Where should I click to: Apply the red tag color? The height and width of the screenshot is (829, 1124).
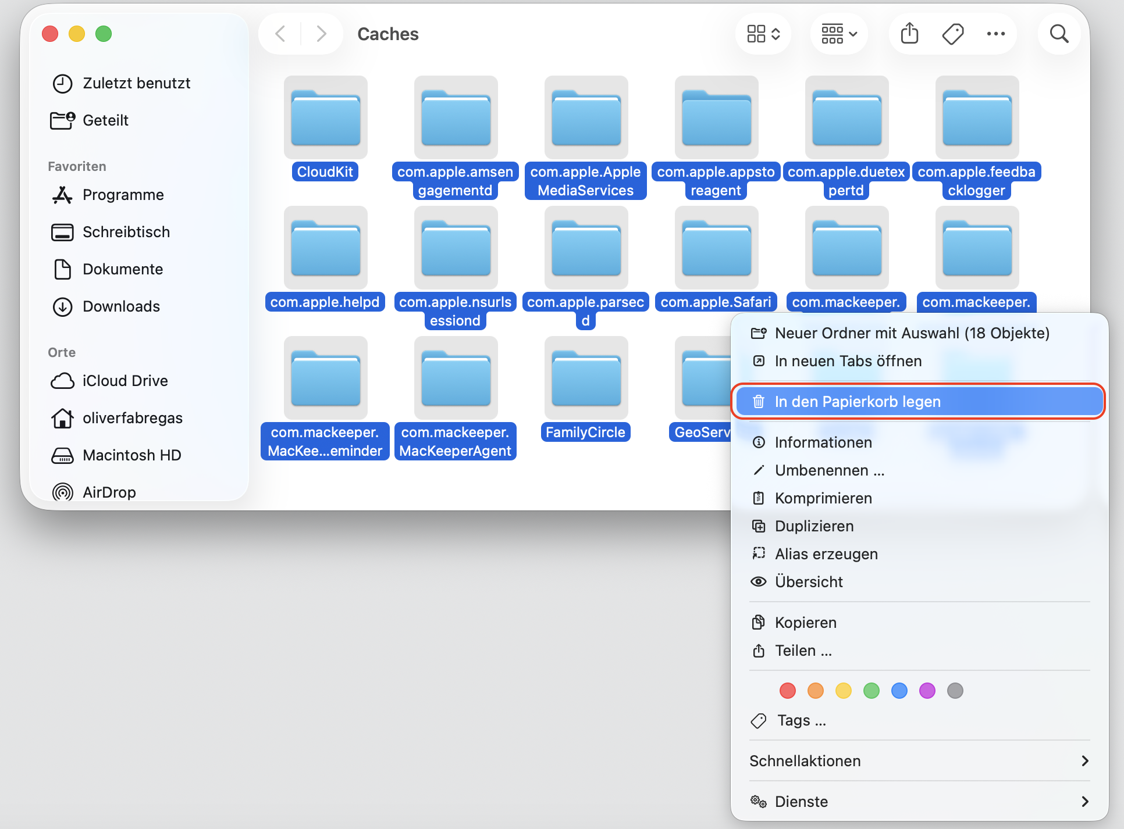(x=788, y=691)
